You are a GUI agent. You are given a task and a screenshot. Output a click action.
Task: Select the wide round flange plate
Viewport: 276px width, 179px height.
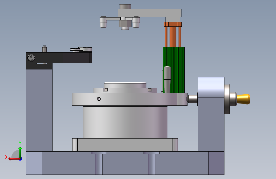coord(130,99)
